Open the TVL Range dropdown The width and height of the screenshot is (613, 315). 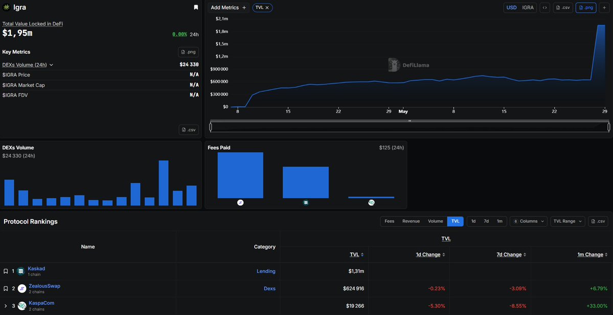click(x=567, y=222)
